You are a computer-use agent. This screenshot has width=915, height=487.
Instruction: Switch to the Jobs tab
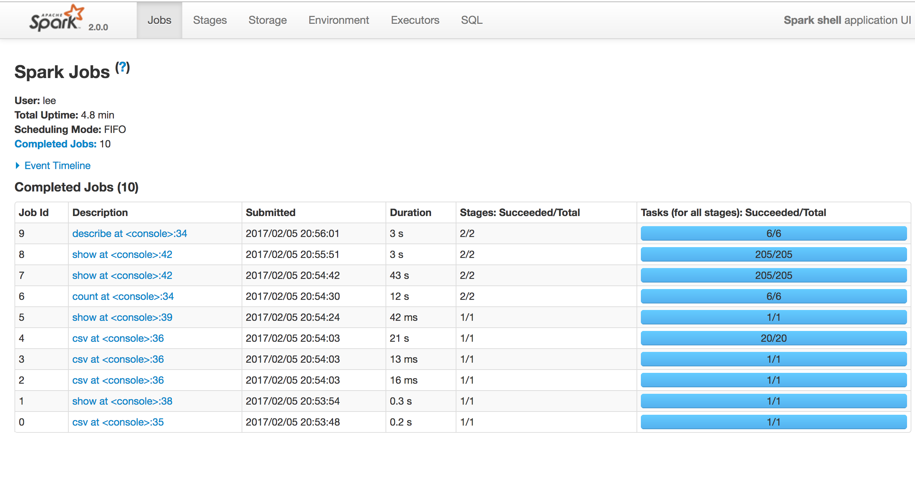tap(159, 20)
